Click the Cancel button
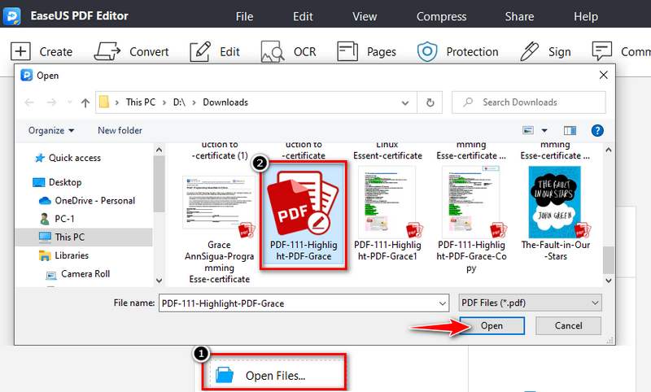 click(x=568, y=325)
